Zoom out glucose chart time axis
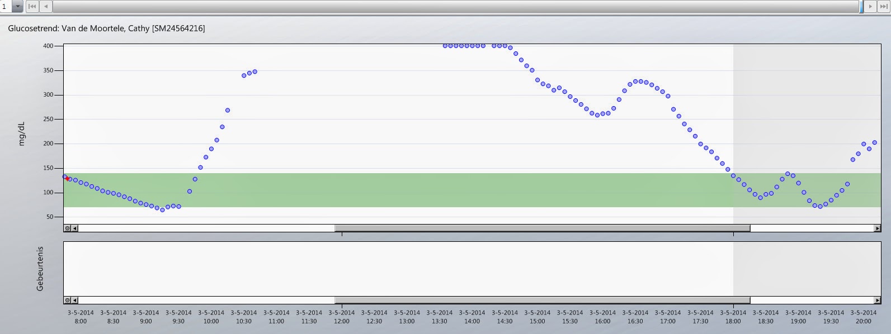The image size is (891, 334). [68, 228]
